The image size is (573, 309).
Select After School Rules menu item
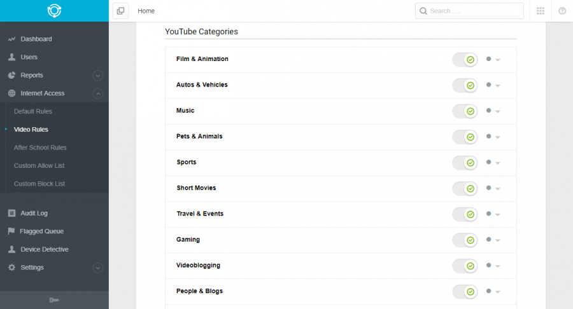click(40, 148)
